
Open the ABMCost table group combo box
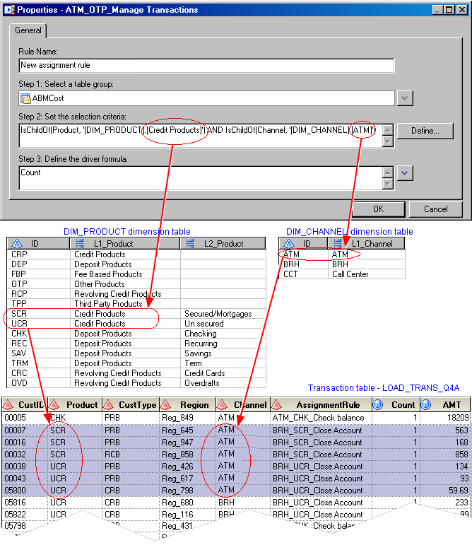(206, 99)
